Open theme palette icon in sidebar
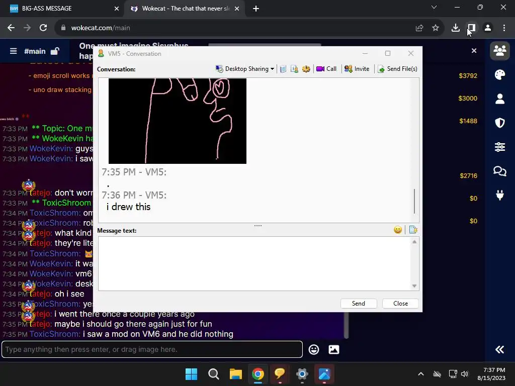This screenshot has height=386, width=515. pyautogui.click(x=500, y=75)
